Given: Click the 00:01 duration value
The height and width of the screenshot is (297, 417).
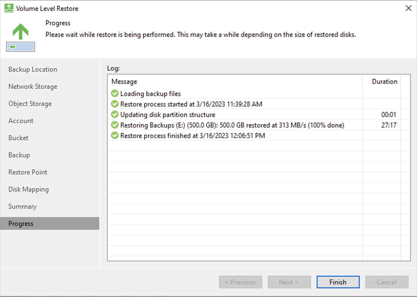Looking at the screenshot, I should coord(389,114).
